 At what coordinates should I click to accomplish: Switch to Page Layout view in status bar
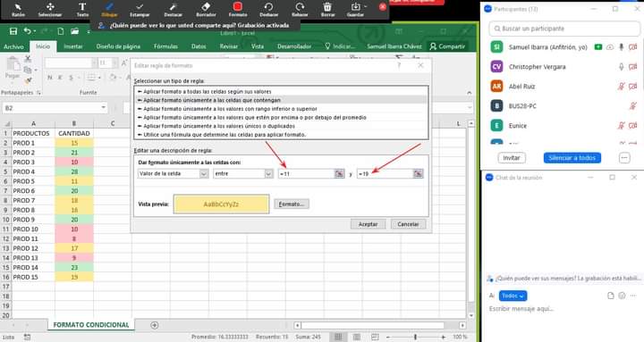tap(357, 337)
